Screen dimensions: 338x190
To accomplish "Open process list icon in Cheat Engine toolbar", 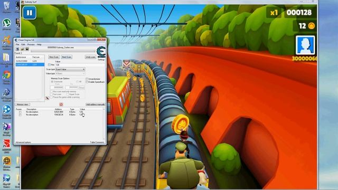I will point(17,49).
